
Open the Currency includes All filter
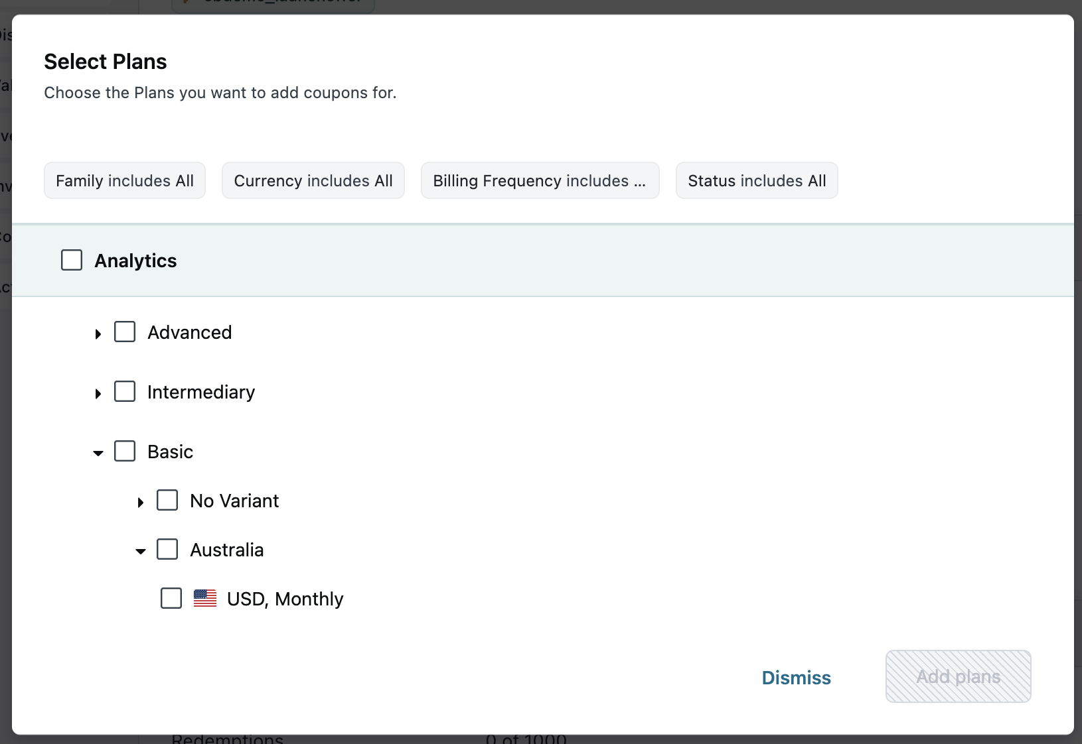[313, 180]
